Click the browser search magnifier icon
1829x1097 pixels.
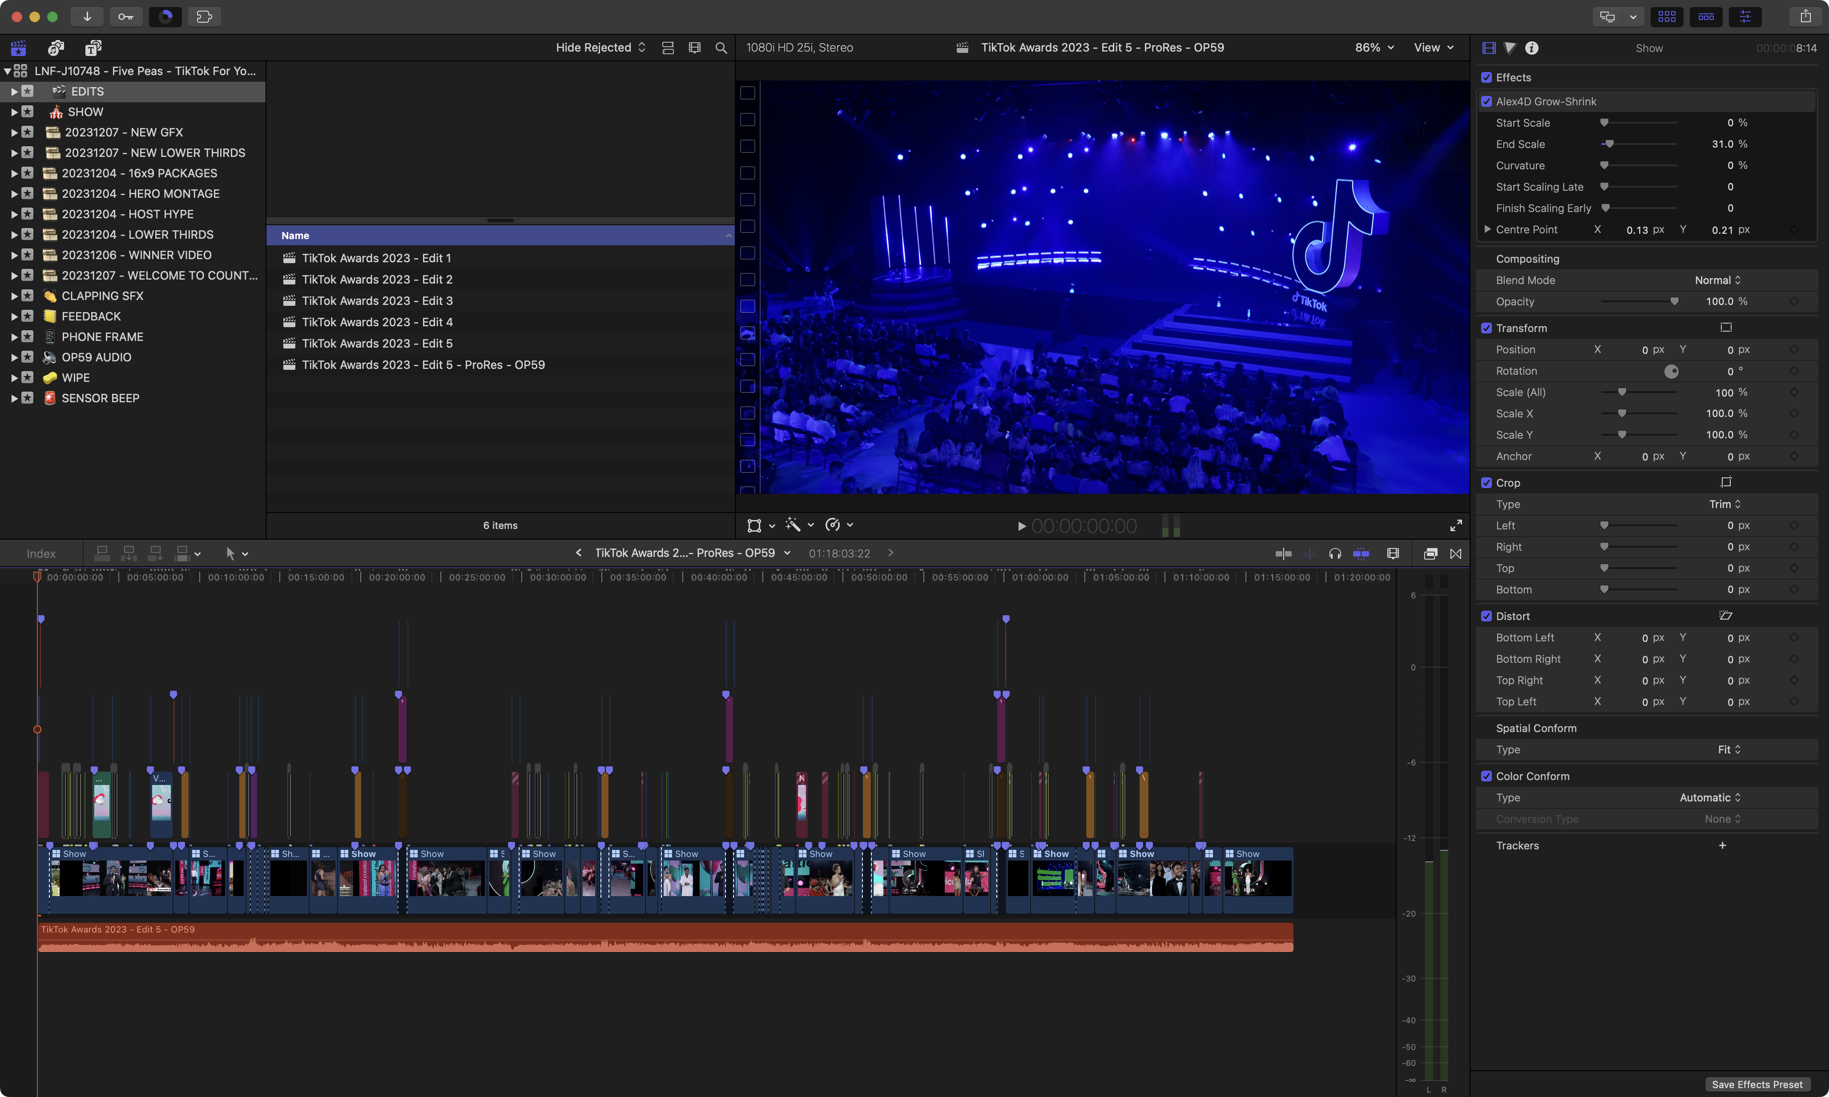click(x=721, y=48)
